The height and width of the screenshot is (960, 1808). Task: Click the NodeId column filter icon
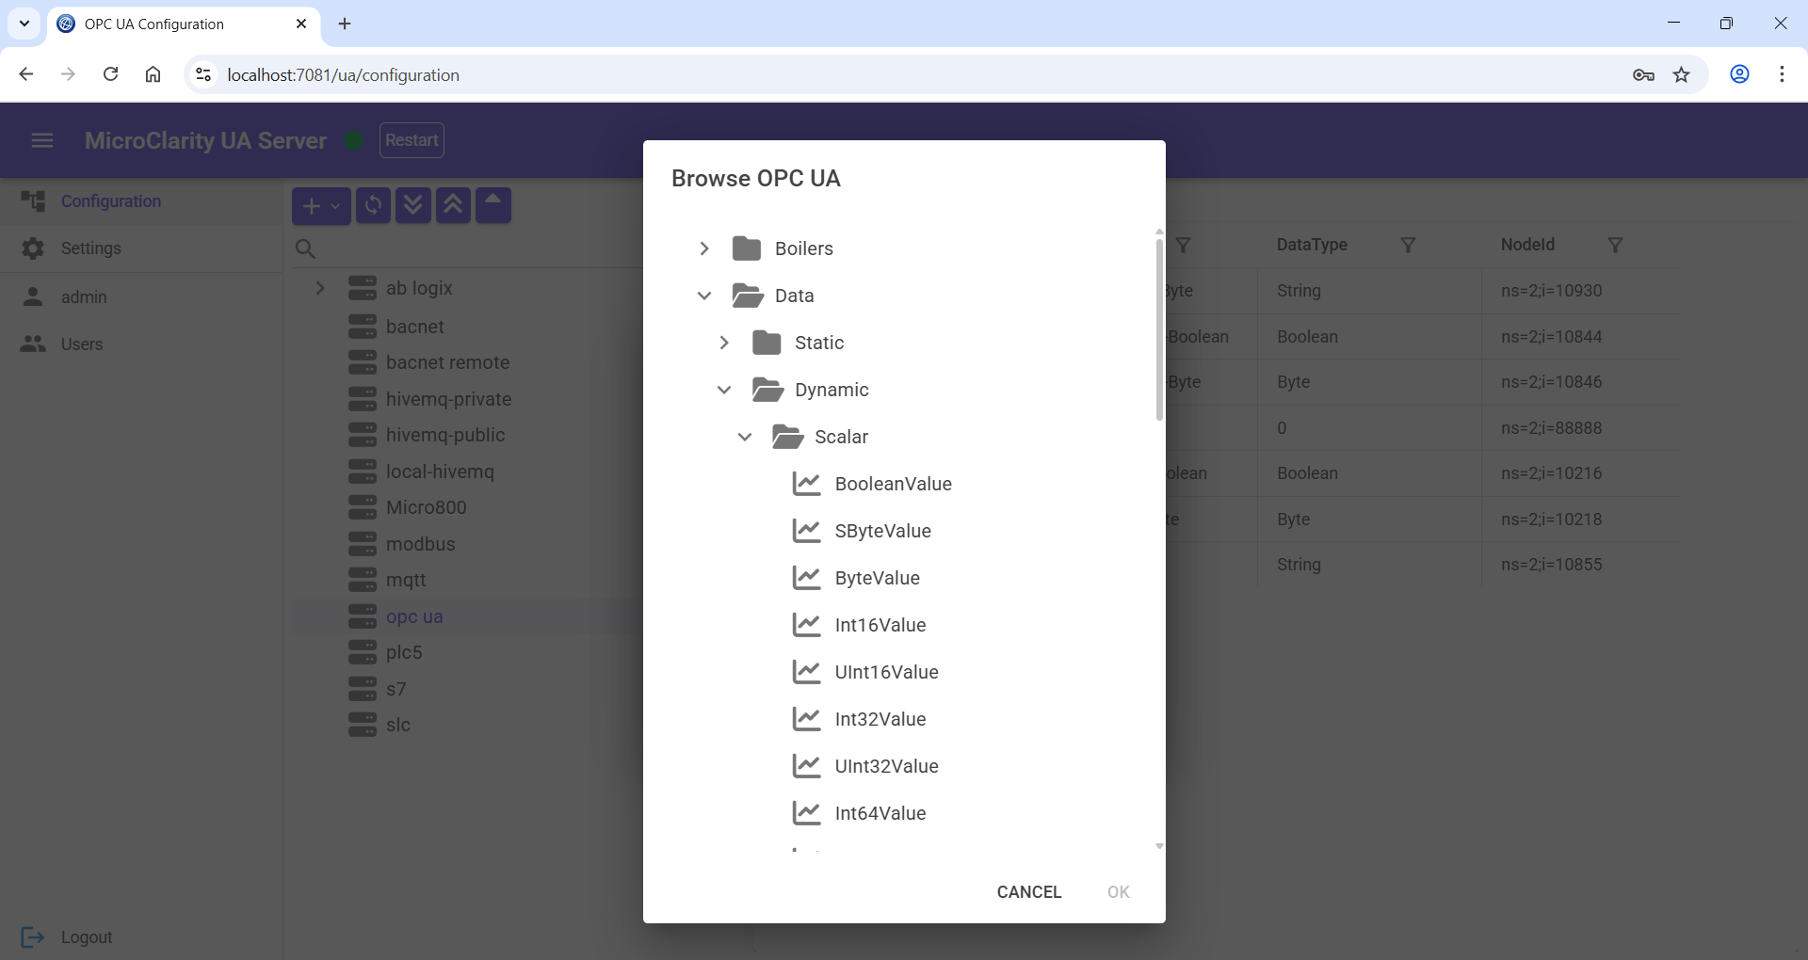pos(1615,245)
